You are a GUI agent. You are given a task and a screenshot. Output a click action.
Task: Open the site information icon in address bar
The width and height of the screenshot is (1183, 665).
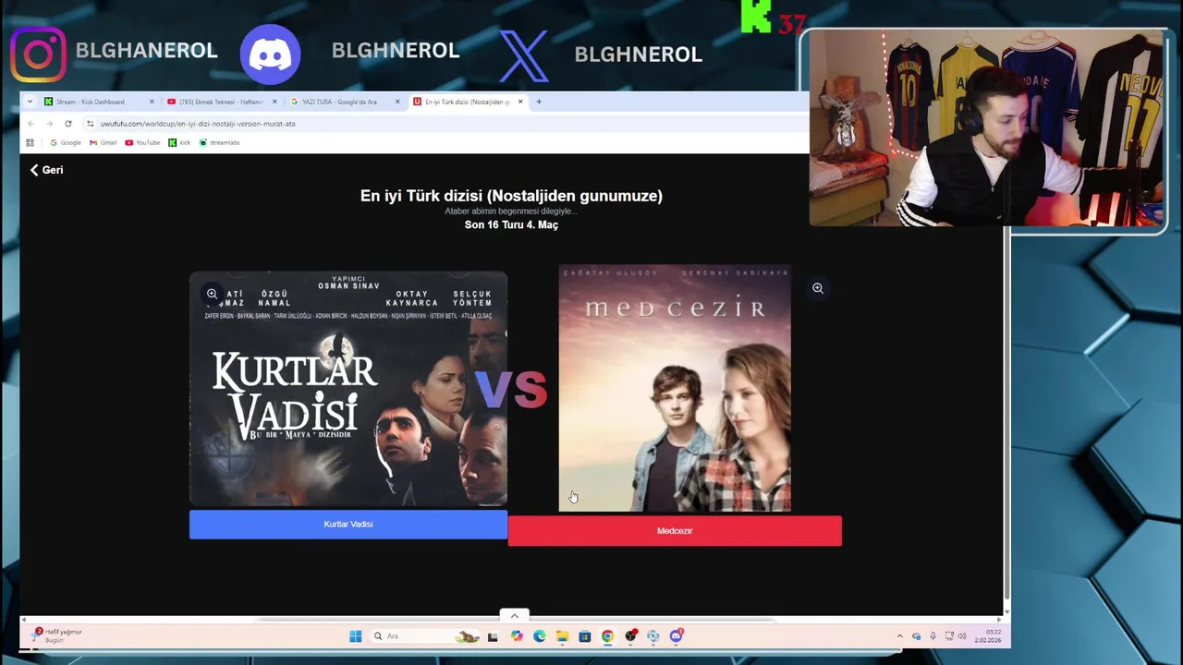(x=90, y=124)
